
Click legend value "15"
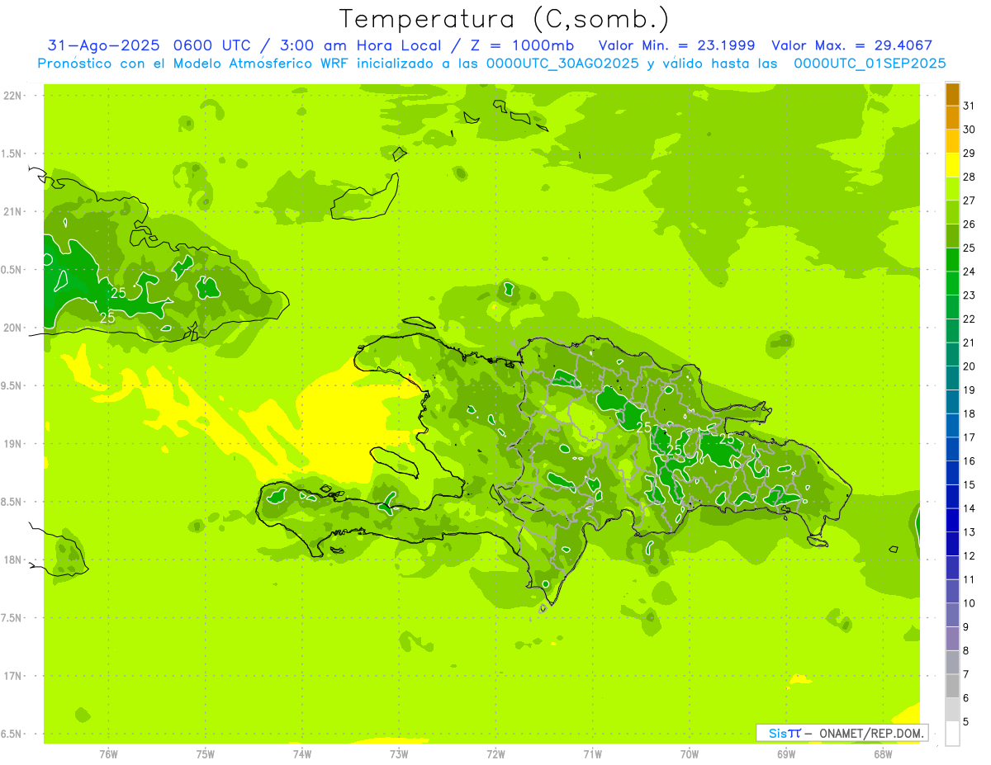970,484
